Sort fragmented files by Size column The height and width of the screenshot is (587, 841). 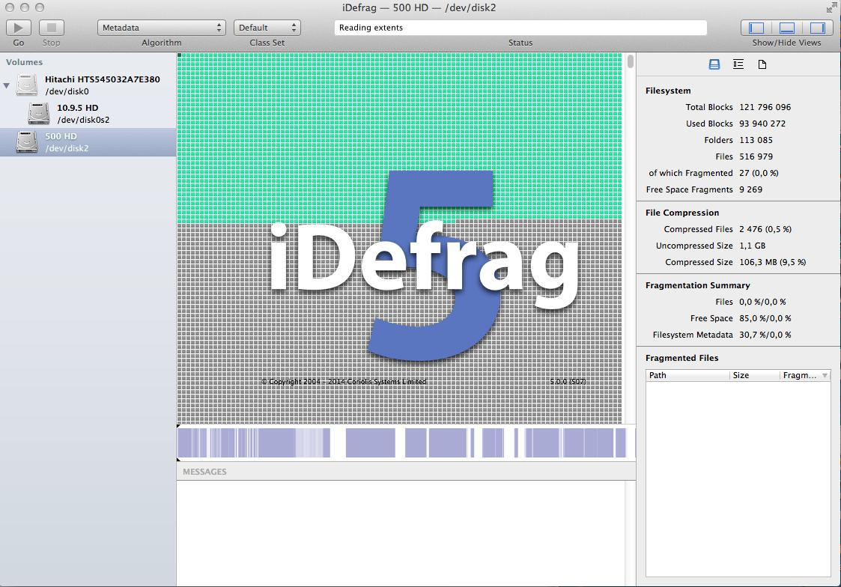(x=754, y=375)
